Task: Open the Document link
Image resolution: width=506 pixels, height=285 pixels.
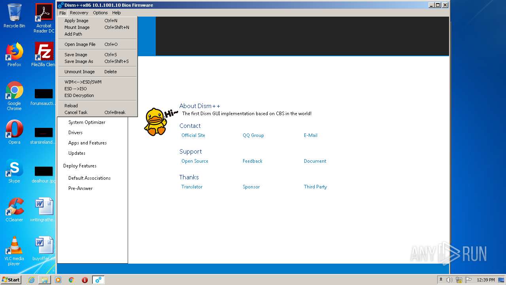Action: click(315, 161)
